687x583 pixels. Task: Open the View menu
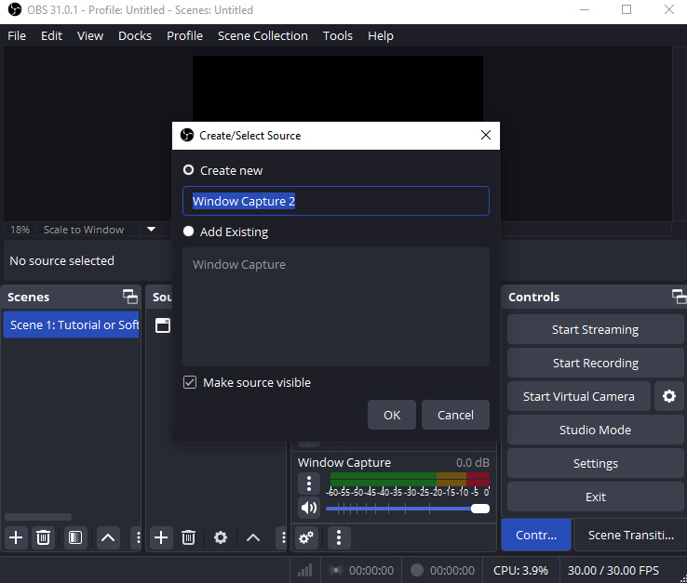tap(90, 36)
